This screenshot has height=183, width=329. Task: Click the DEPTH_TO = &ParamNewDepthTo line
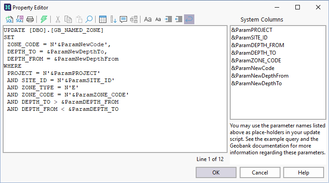click(57, 52)
